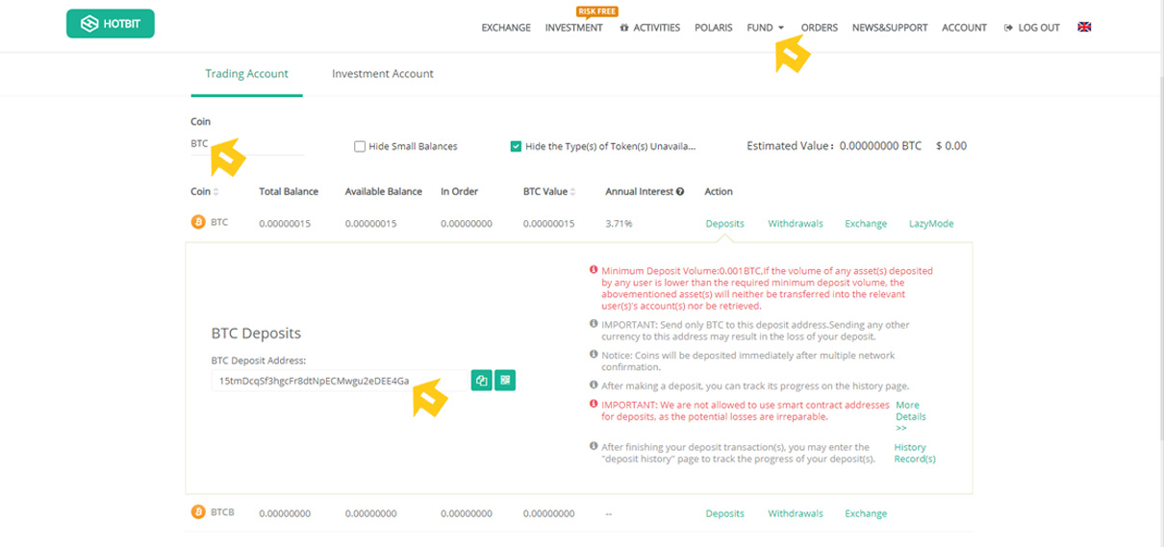Switch to the Investment Account tab
Image resolution: width=1164 pixels, height=547 pixels.
pyautogui.click(x=383, y=73)
